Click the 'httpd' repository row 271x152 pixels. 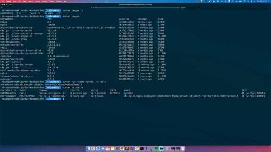point(82,22)
